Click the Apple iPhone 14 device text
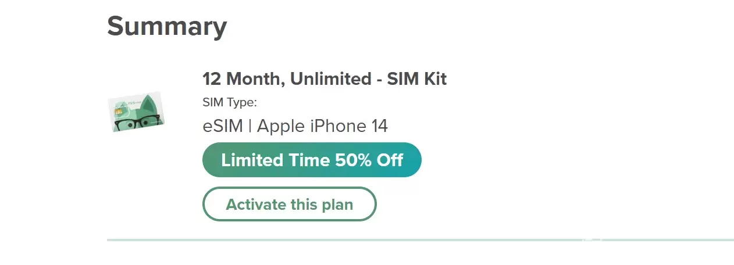734x265 pixels. point(322,126)
